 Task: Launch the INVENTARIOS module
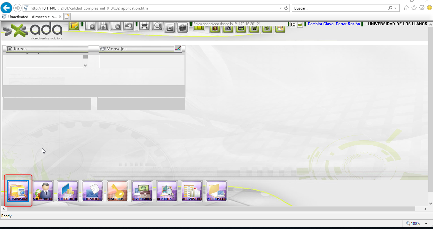142,191
